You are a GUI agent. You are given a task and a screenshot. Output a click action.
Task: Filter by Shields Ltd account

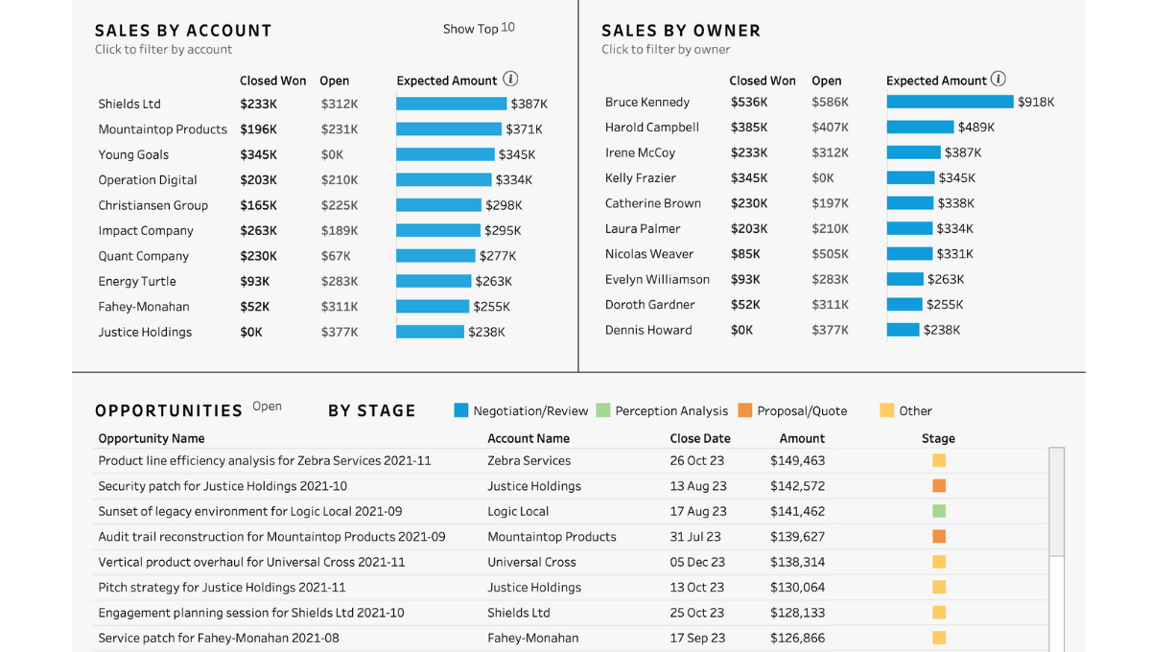(129, 105)
